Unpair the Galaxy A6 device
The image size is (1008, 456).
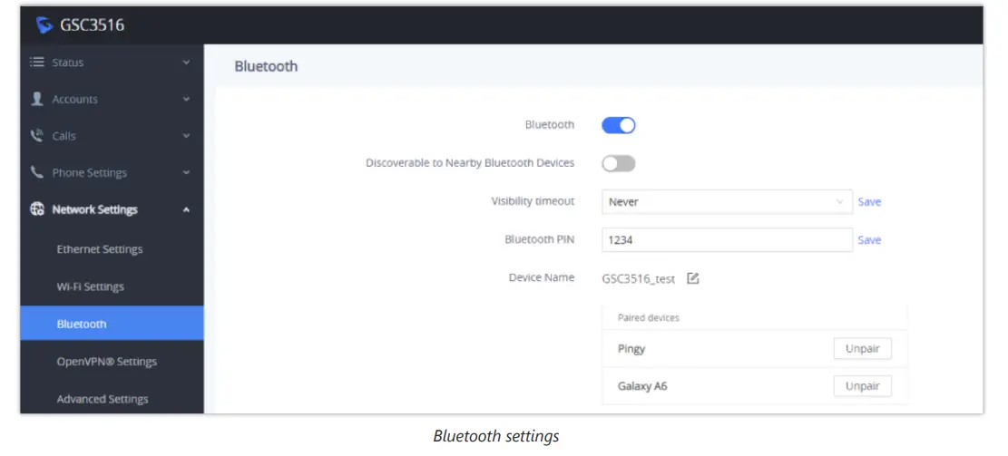(862, 386)
